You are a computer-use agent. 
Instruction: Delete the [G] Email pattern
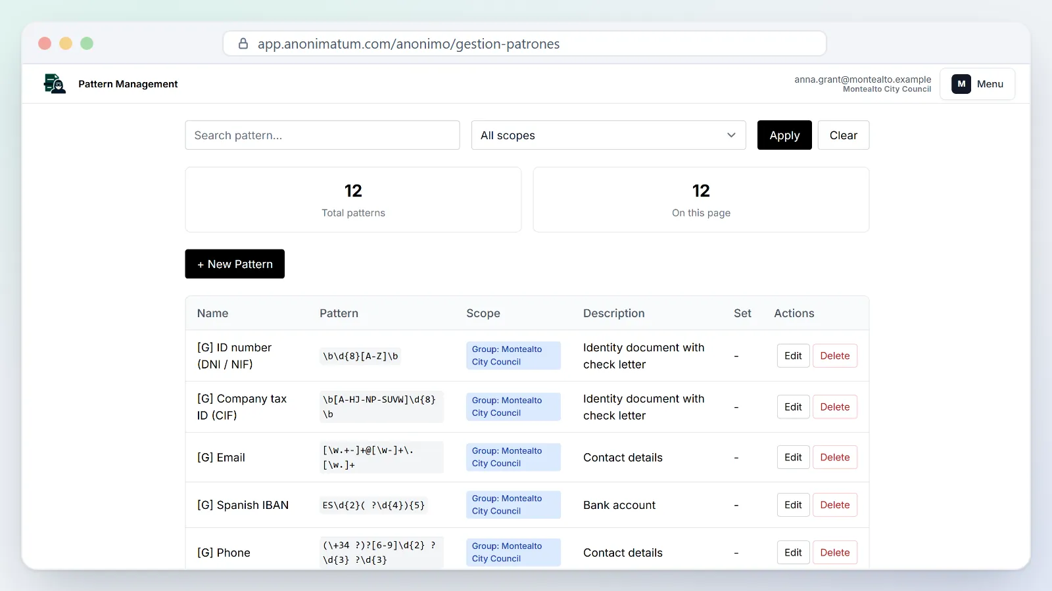(x=835, y=458)
